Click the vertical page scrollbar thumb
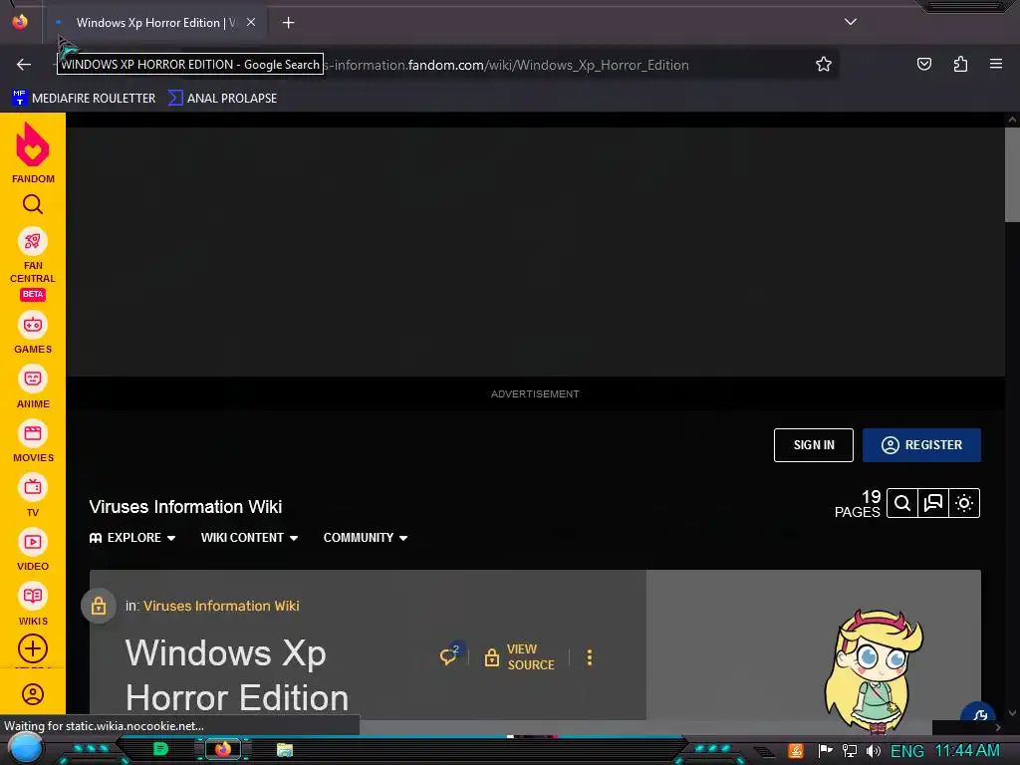This screenshot has height=765, width=1020. [1012, 174]
